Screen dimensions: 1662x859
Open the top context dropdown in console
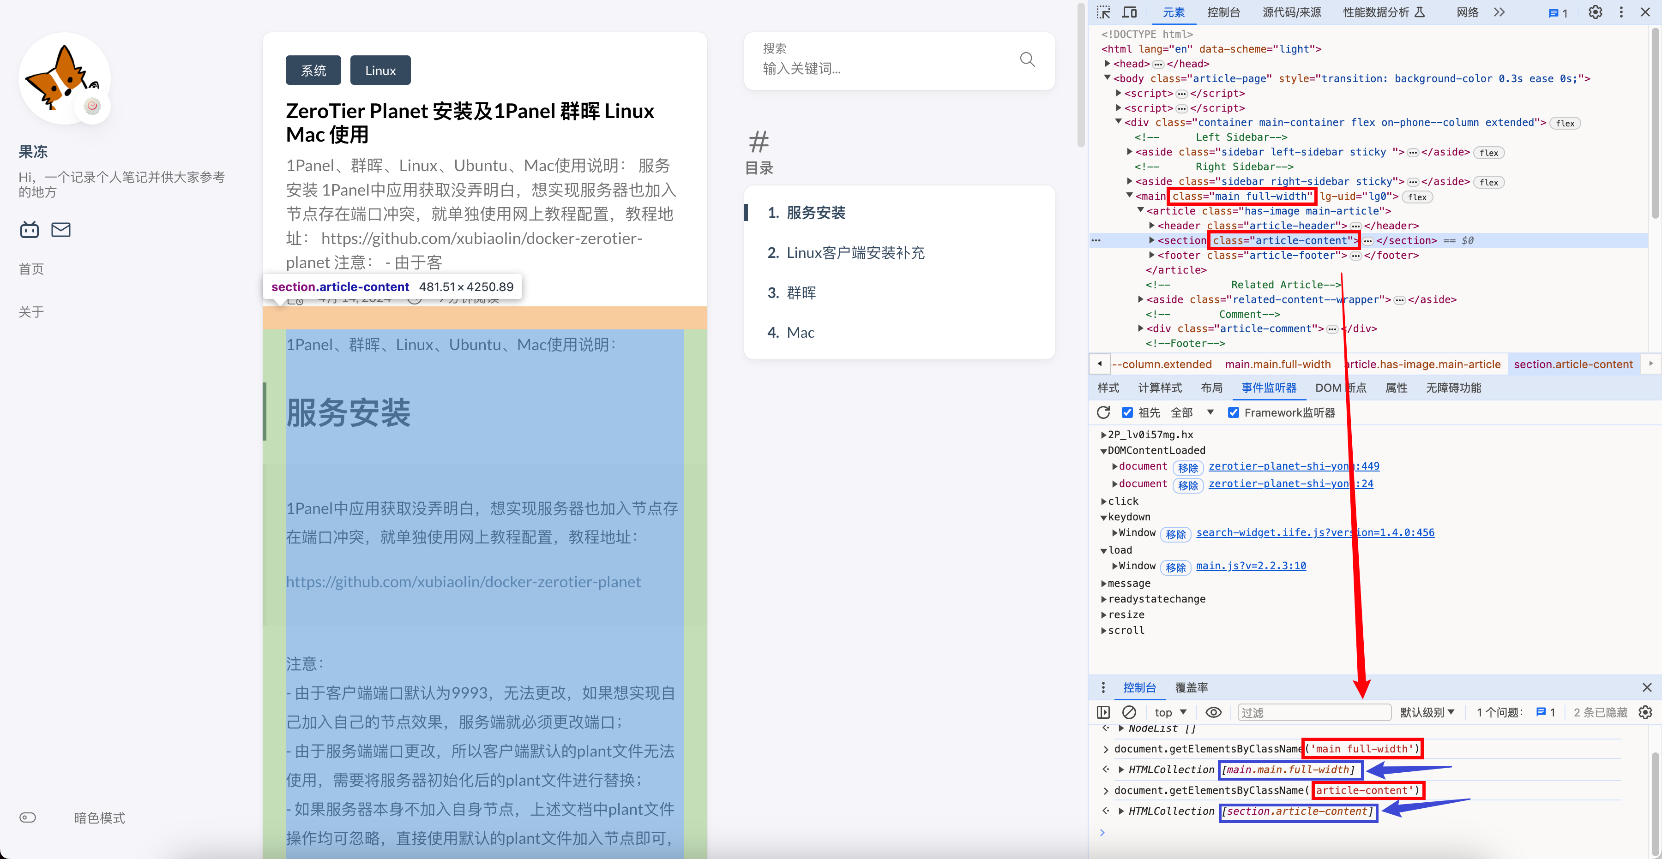pyautogui.click(x=1170, y=712)
